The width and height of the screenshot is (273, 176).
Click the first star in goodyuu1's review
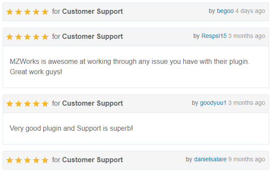pos(10,104)
